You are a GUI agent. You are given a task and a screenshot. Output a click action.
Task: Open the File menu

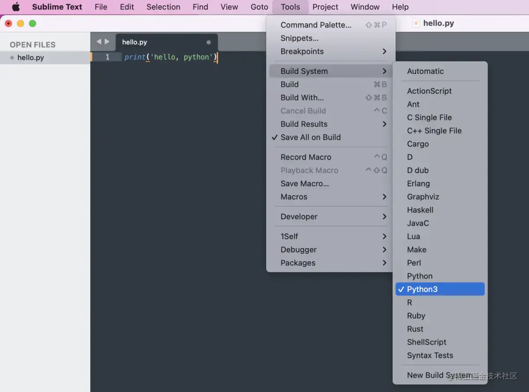[x=101, y=7]
